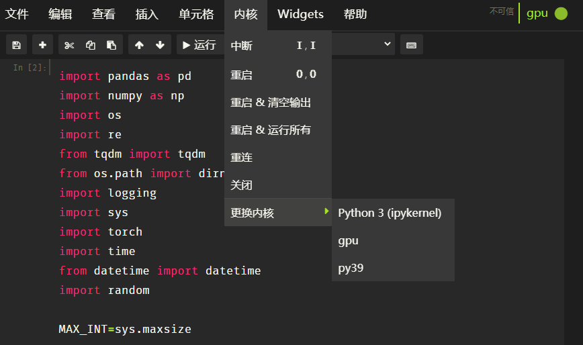Viewport: 583px width, 345px height.
Task: Click the In [2] cell prompt
Action: coord(30,68)
